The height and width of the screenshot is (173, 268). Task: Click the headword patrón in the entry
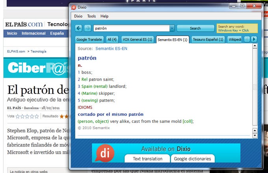[x=87, y=58]
